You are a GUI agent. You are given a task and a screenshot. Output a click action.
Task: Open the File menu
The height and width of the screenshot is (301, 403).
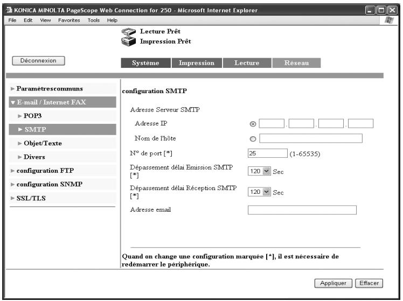pyautogui.click(x=12, y=20)
